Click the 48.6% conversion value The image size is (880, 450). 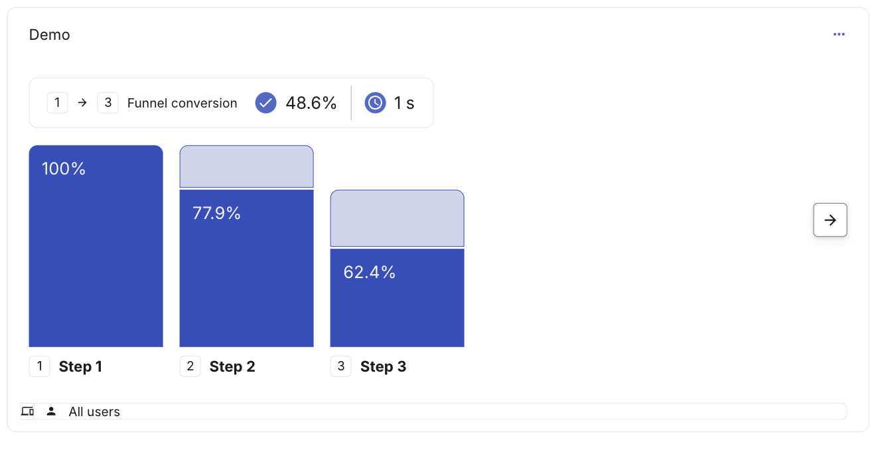[311, 103]
